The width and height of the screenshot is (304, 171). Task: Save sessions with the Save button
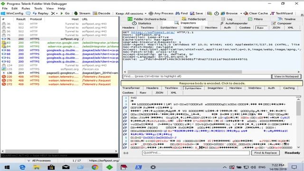[x=196, y=13]
